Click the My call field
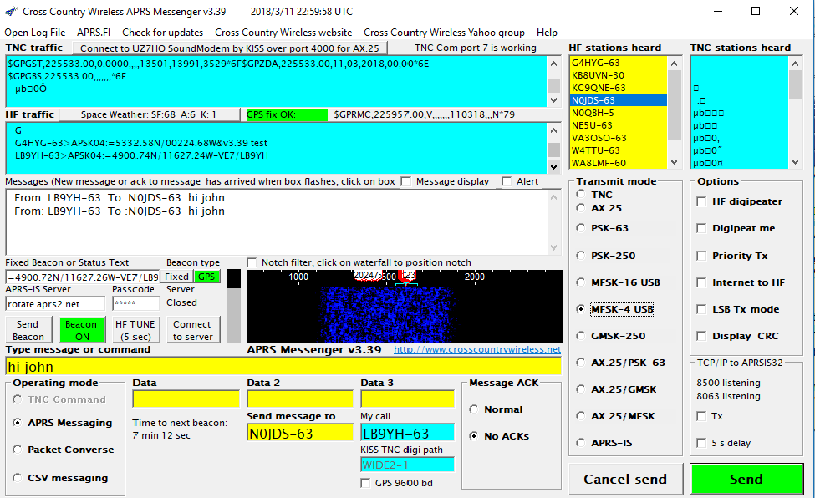The image size is (815, 498). tap(408, 433)
